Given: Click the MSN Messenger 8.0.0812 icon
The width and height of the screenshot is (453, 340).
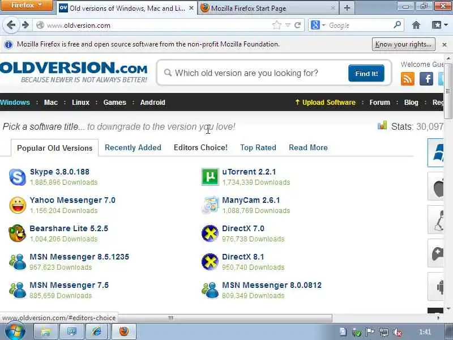Looking at the screenshot, I should [210, 290].
